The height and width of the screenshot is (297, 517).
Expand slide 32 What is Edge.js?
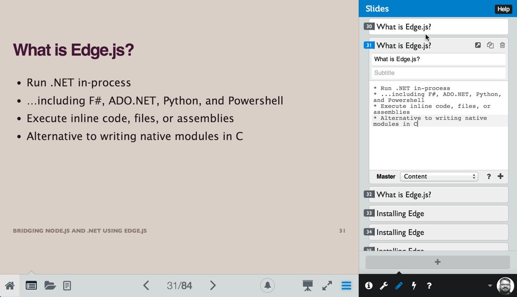[x=438, y=195]
